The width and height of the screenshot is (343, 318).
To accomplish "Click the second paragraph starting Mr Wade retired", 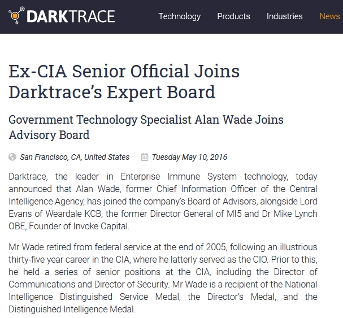I will pos(163,278).
